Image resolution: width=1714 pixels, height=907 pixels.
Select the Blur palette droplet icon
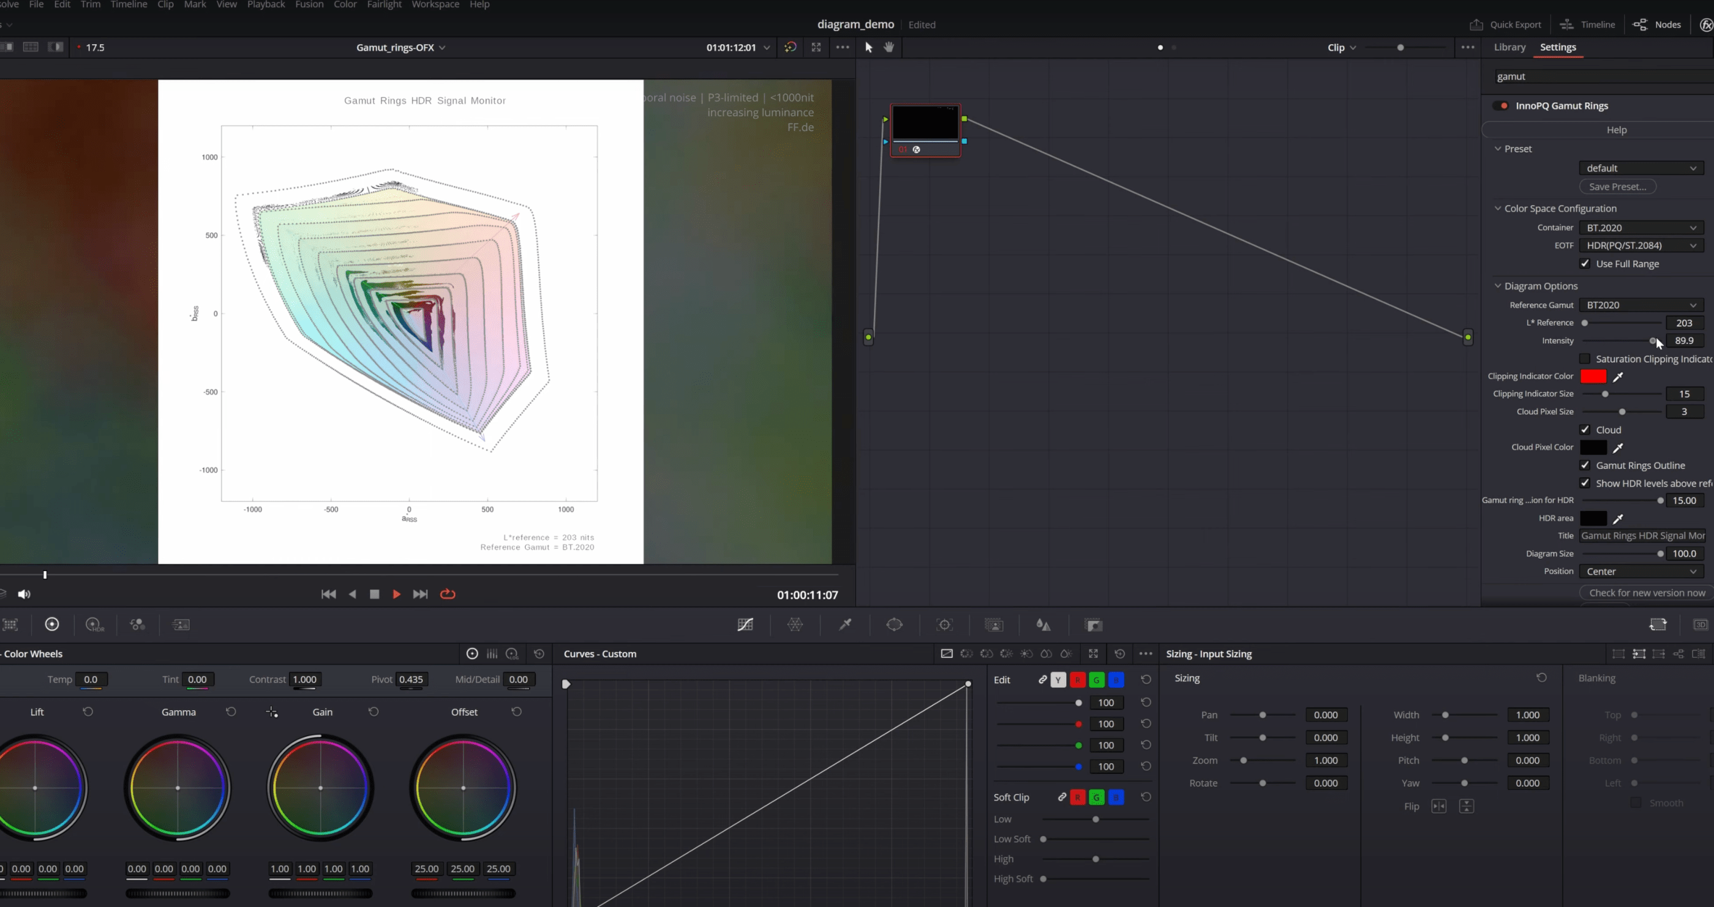point(1043,624)
